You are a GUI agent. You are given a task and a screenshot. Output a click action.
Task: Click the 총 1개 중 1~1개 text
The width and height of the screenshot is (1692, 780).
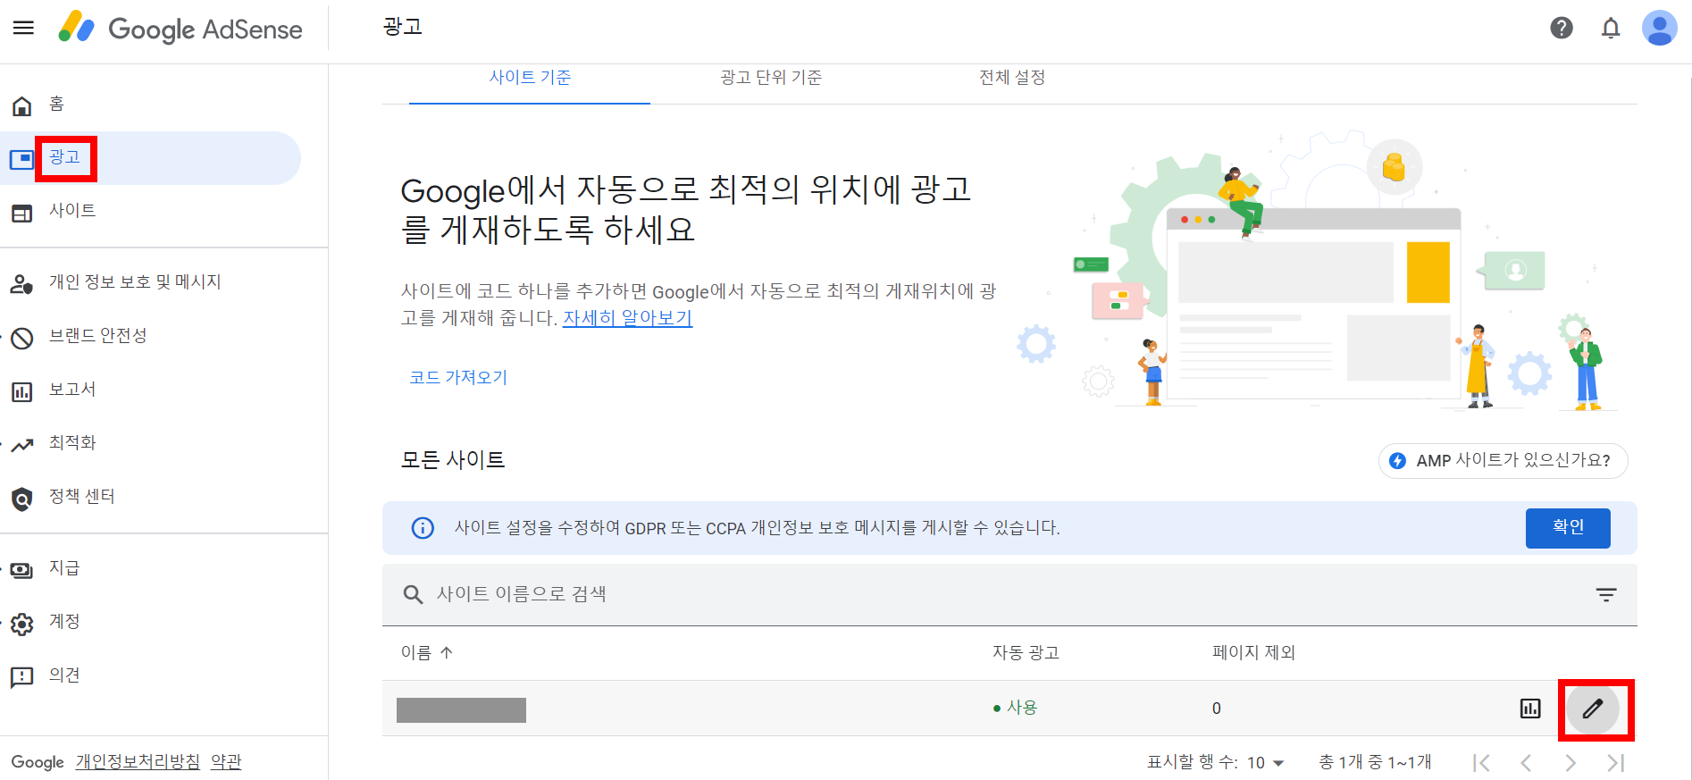pos(1375,762)
